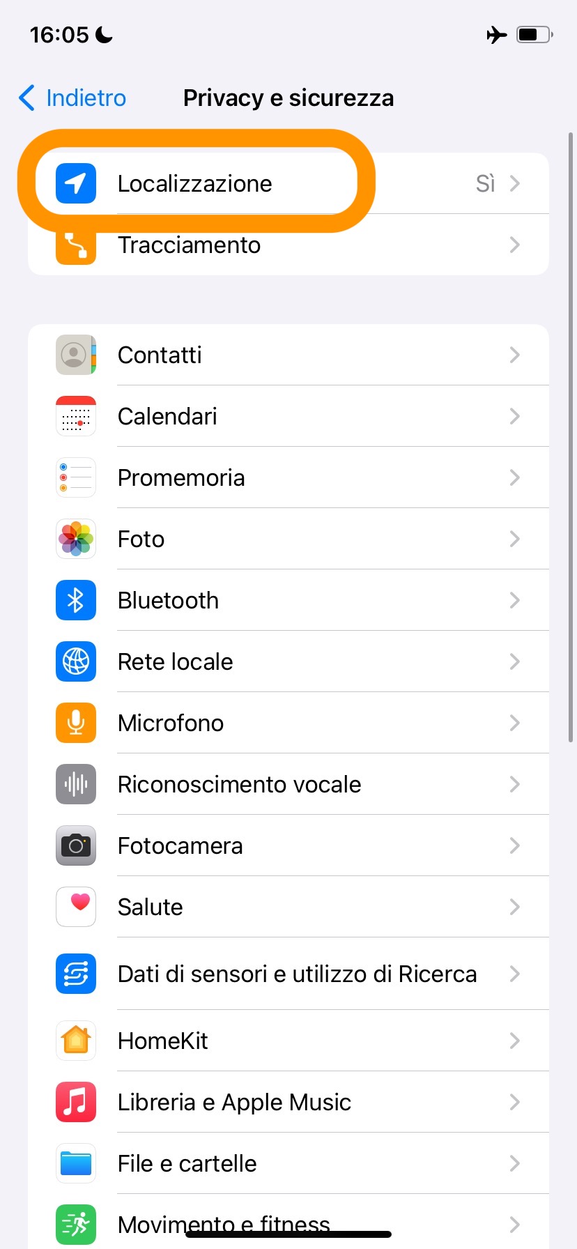The image size is (577, 1249).
Task: Tap the Sì value for Localizzazione
Action: coord(485,183)
